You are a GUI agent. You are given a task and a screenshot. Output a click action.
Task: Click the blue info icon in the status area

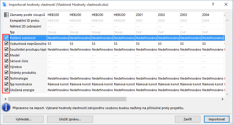pyautogui.click(x=6, y=108)
